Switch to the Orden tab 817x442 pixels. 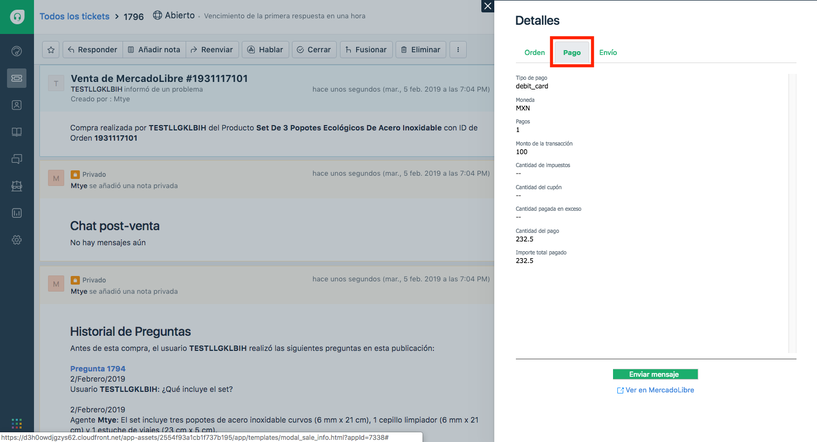(x=535, y=52)
